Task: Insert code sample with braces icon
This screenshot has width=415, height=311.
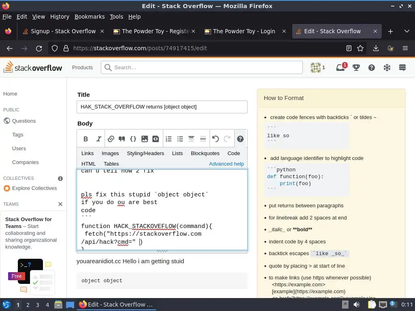Action: pyautogui.click(x=133, y=139)
